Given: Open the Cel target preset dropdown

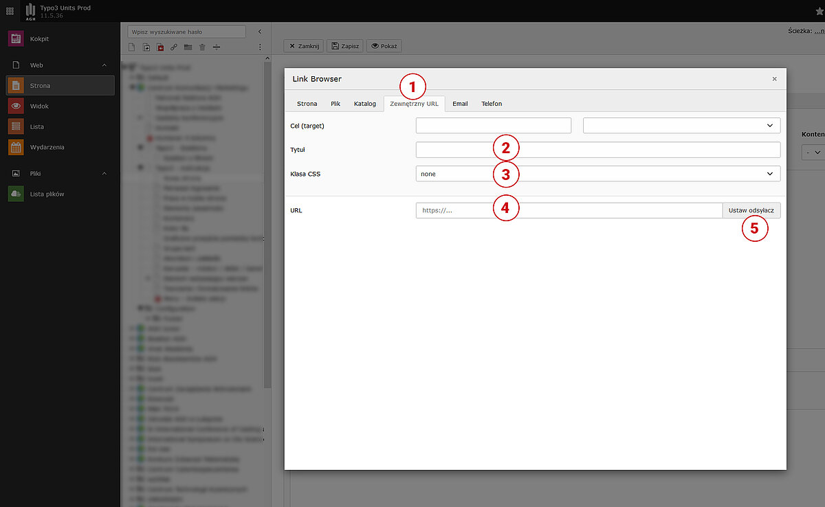Looking at the screenshot, I should [x=681, y=125].
